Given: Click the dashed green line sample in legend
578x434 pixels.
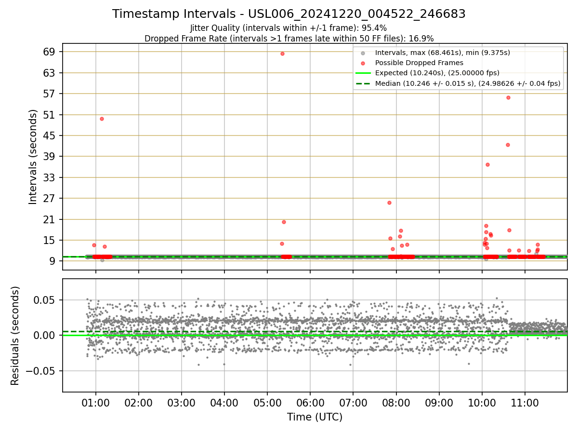Looking at the screenshot, I should [x=364, y=83].
